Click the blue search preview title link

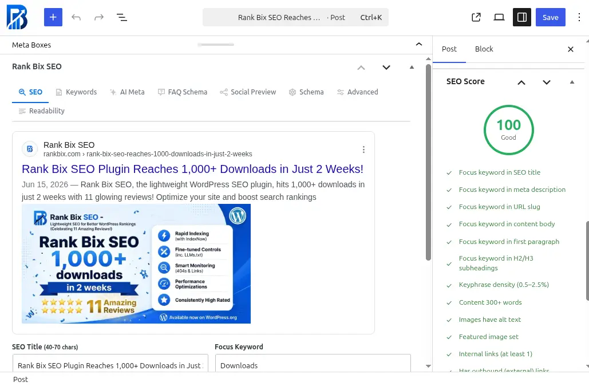[x=193, y=169]
